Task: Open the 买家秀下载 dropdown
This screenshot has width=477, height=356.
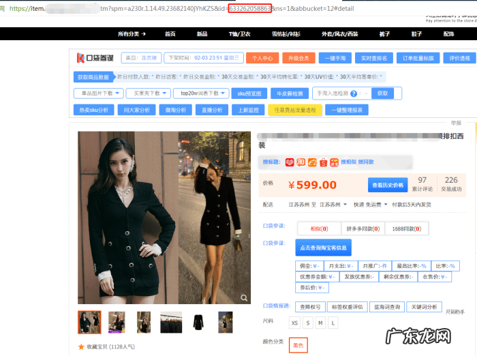Action: (x=149, y=93)
